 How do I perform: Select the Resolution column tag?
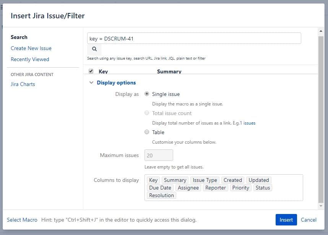click(161, 195)
